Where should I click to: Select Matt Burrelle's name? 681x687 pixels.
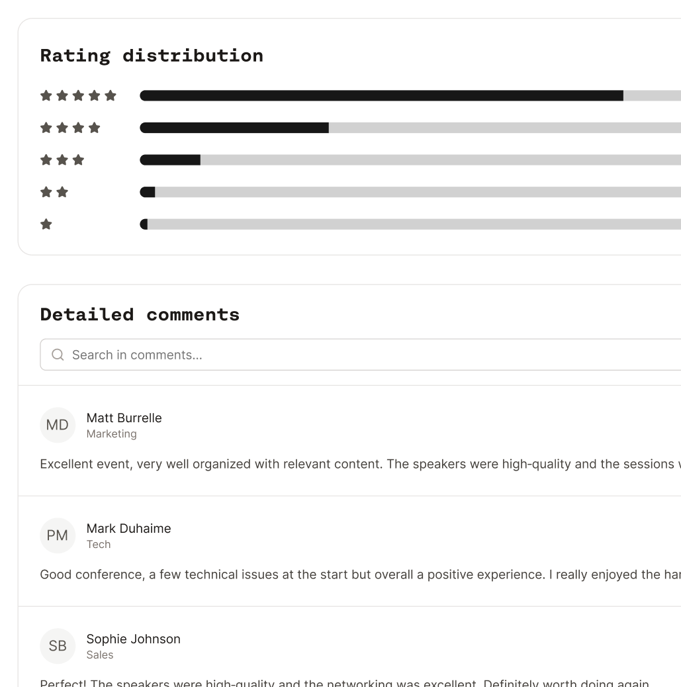(124, 418)
